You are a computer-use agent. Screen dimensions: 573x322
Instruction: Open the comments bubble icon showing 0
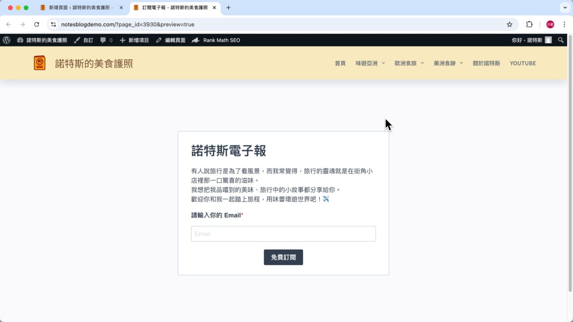click(x=104, y=40)
